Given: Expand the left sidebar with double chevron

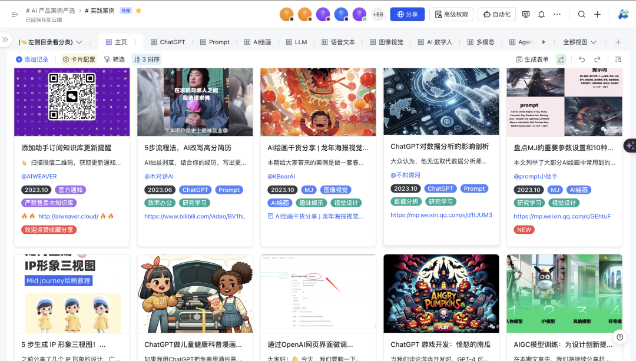Looking at the screenshot, I should click(x=5, y=39).
